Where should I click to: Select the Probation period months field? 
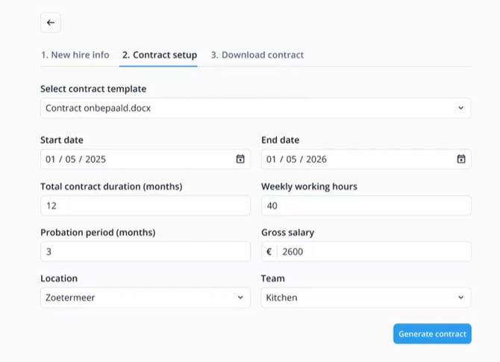146,252
